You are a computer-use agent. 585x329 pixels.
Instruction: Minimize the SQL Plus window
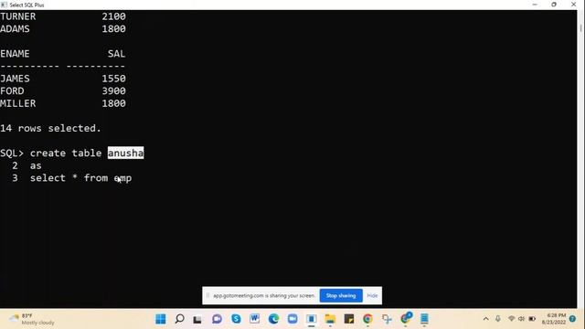coord(535,5)
